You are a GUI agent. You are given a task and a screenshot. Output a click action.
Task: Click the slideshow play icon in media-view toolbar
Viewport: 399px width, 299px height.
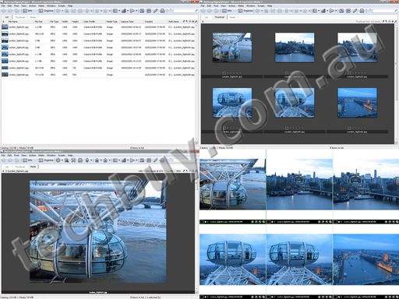tap(132, 160)
